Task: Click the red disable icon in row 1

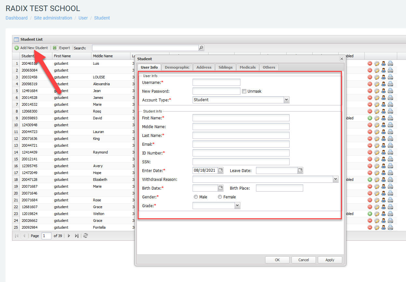Action: click(x=370, y=63)
